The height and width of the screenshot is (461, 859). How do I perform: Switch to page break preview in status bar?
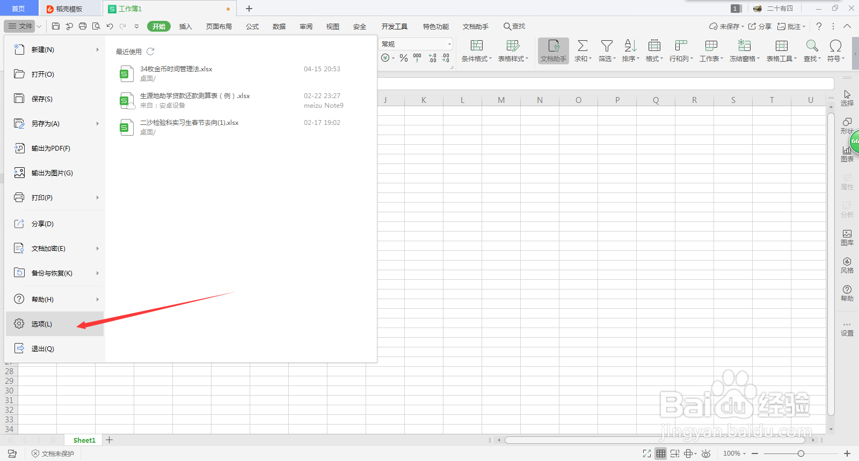coord(675,453)
